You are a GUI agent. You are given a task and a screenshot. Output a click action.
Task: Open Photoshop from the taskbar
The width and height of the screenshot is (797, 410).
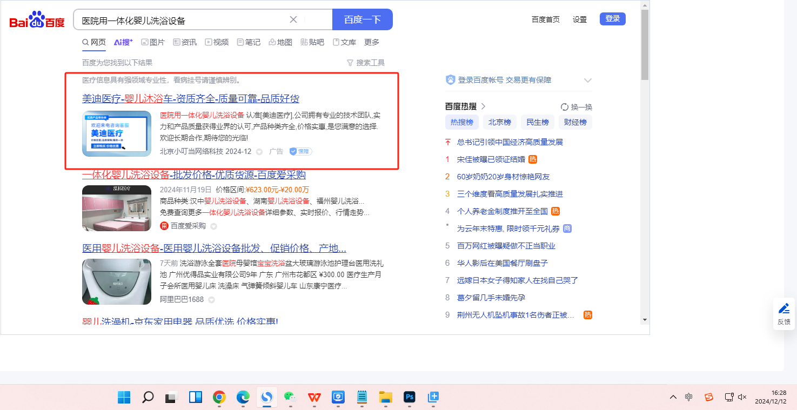(x=409, y=398)
